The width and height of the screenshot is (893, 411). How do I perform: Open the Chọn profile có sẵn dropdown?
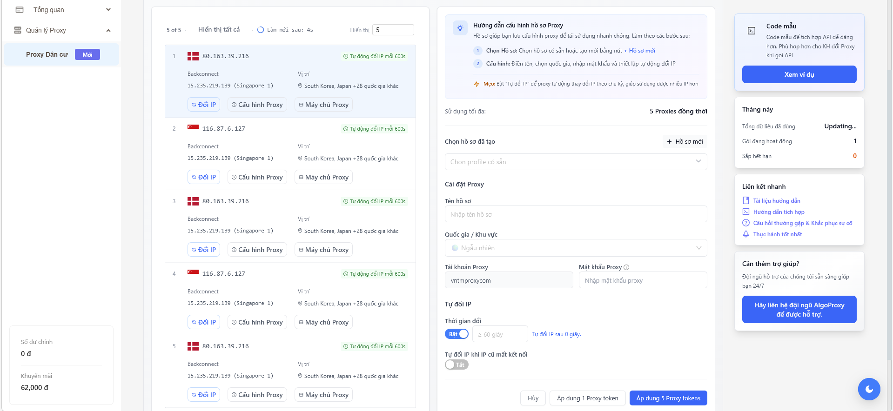pyautogui.click(x=575, y=162)
